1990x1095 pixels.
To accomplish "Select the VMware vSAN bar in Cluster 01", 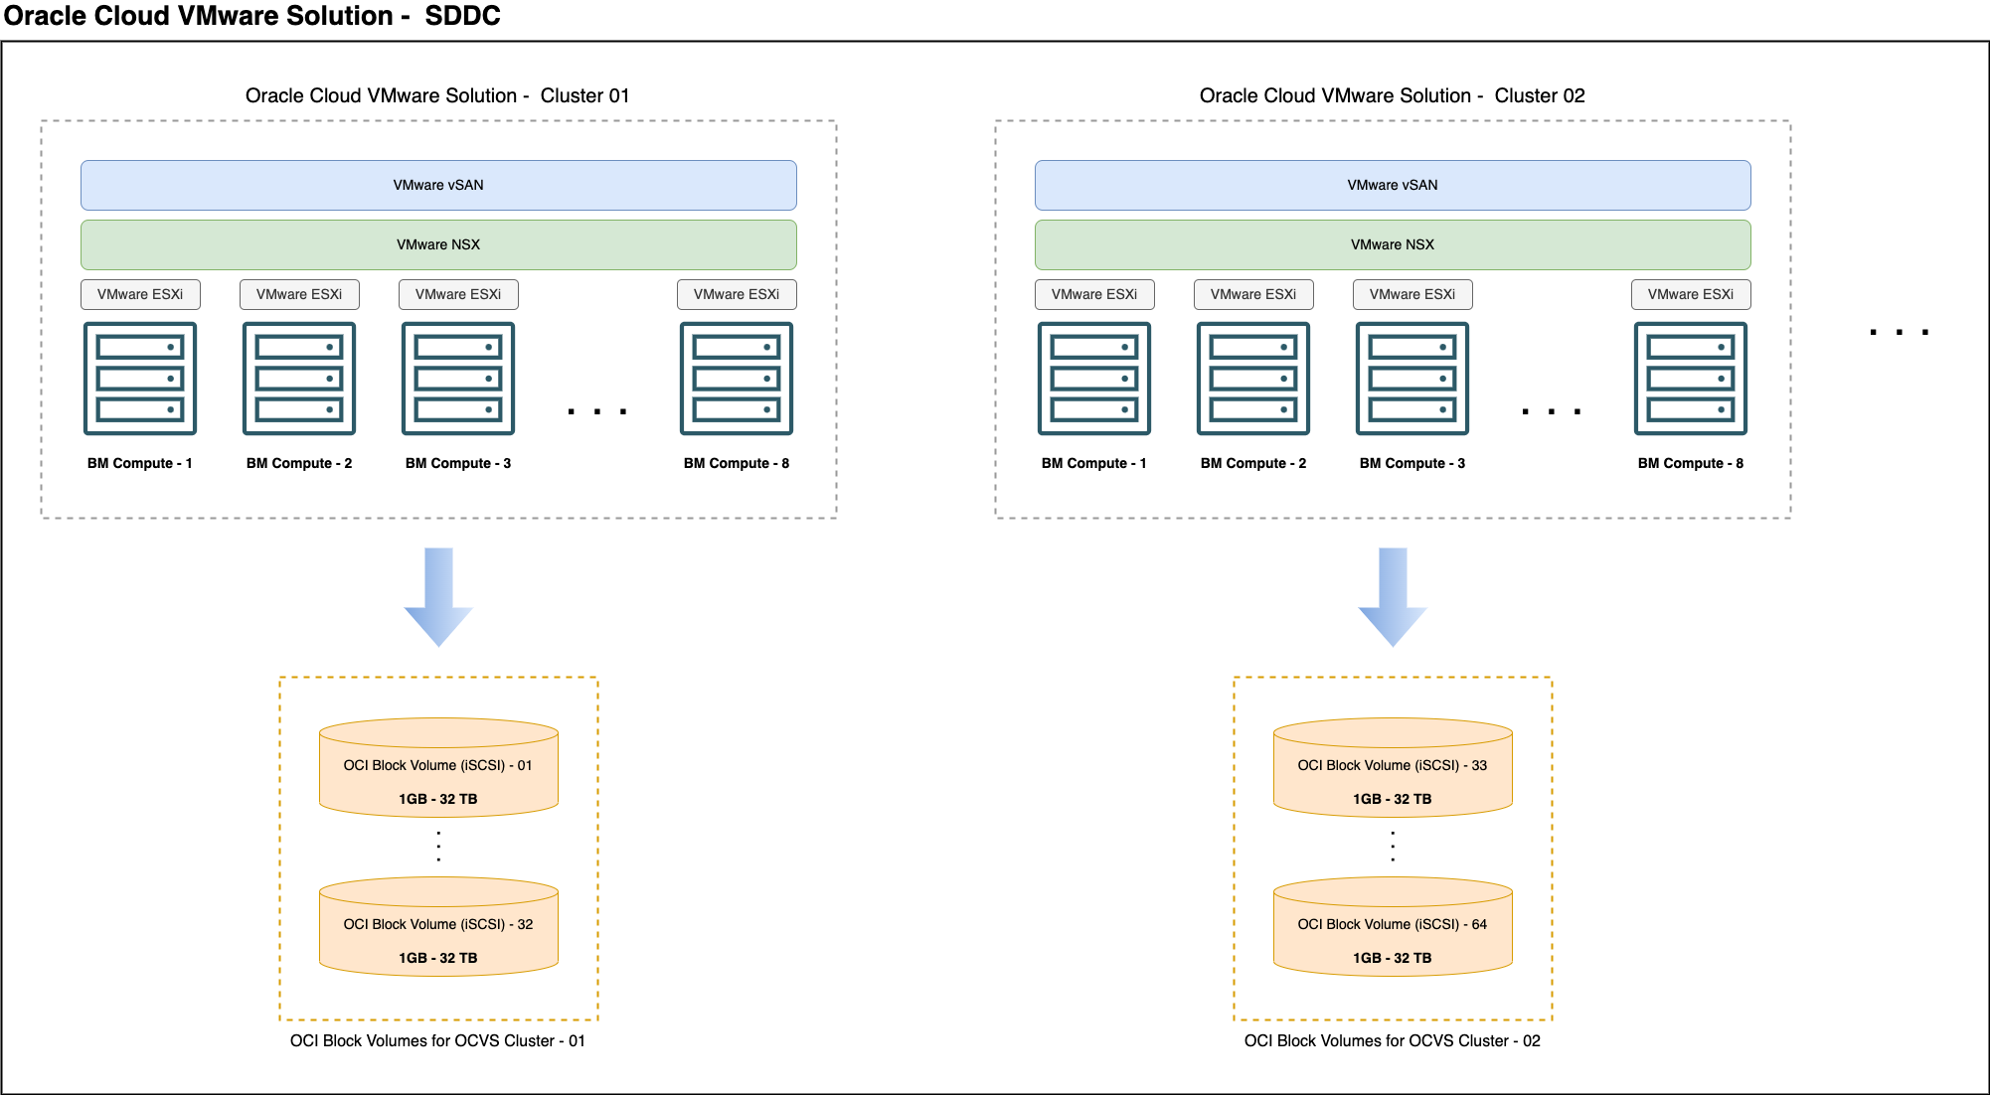I will 438,184.
